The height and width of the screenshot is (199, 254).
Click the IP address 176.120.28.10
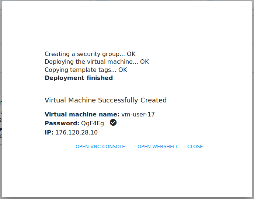point(76,133)
